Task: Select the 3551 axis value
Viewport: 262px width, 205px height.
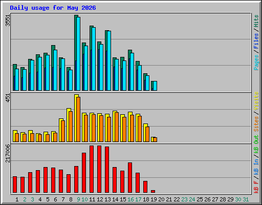Action: (x=8, y=20)
